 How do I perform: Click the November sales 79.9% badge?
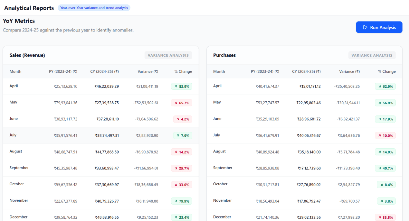182,201
